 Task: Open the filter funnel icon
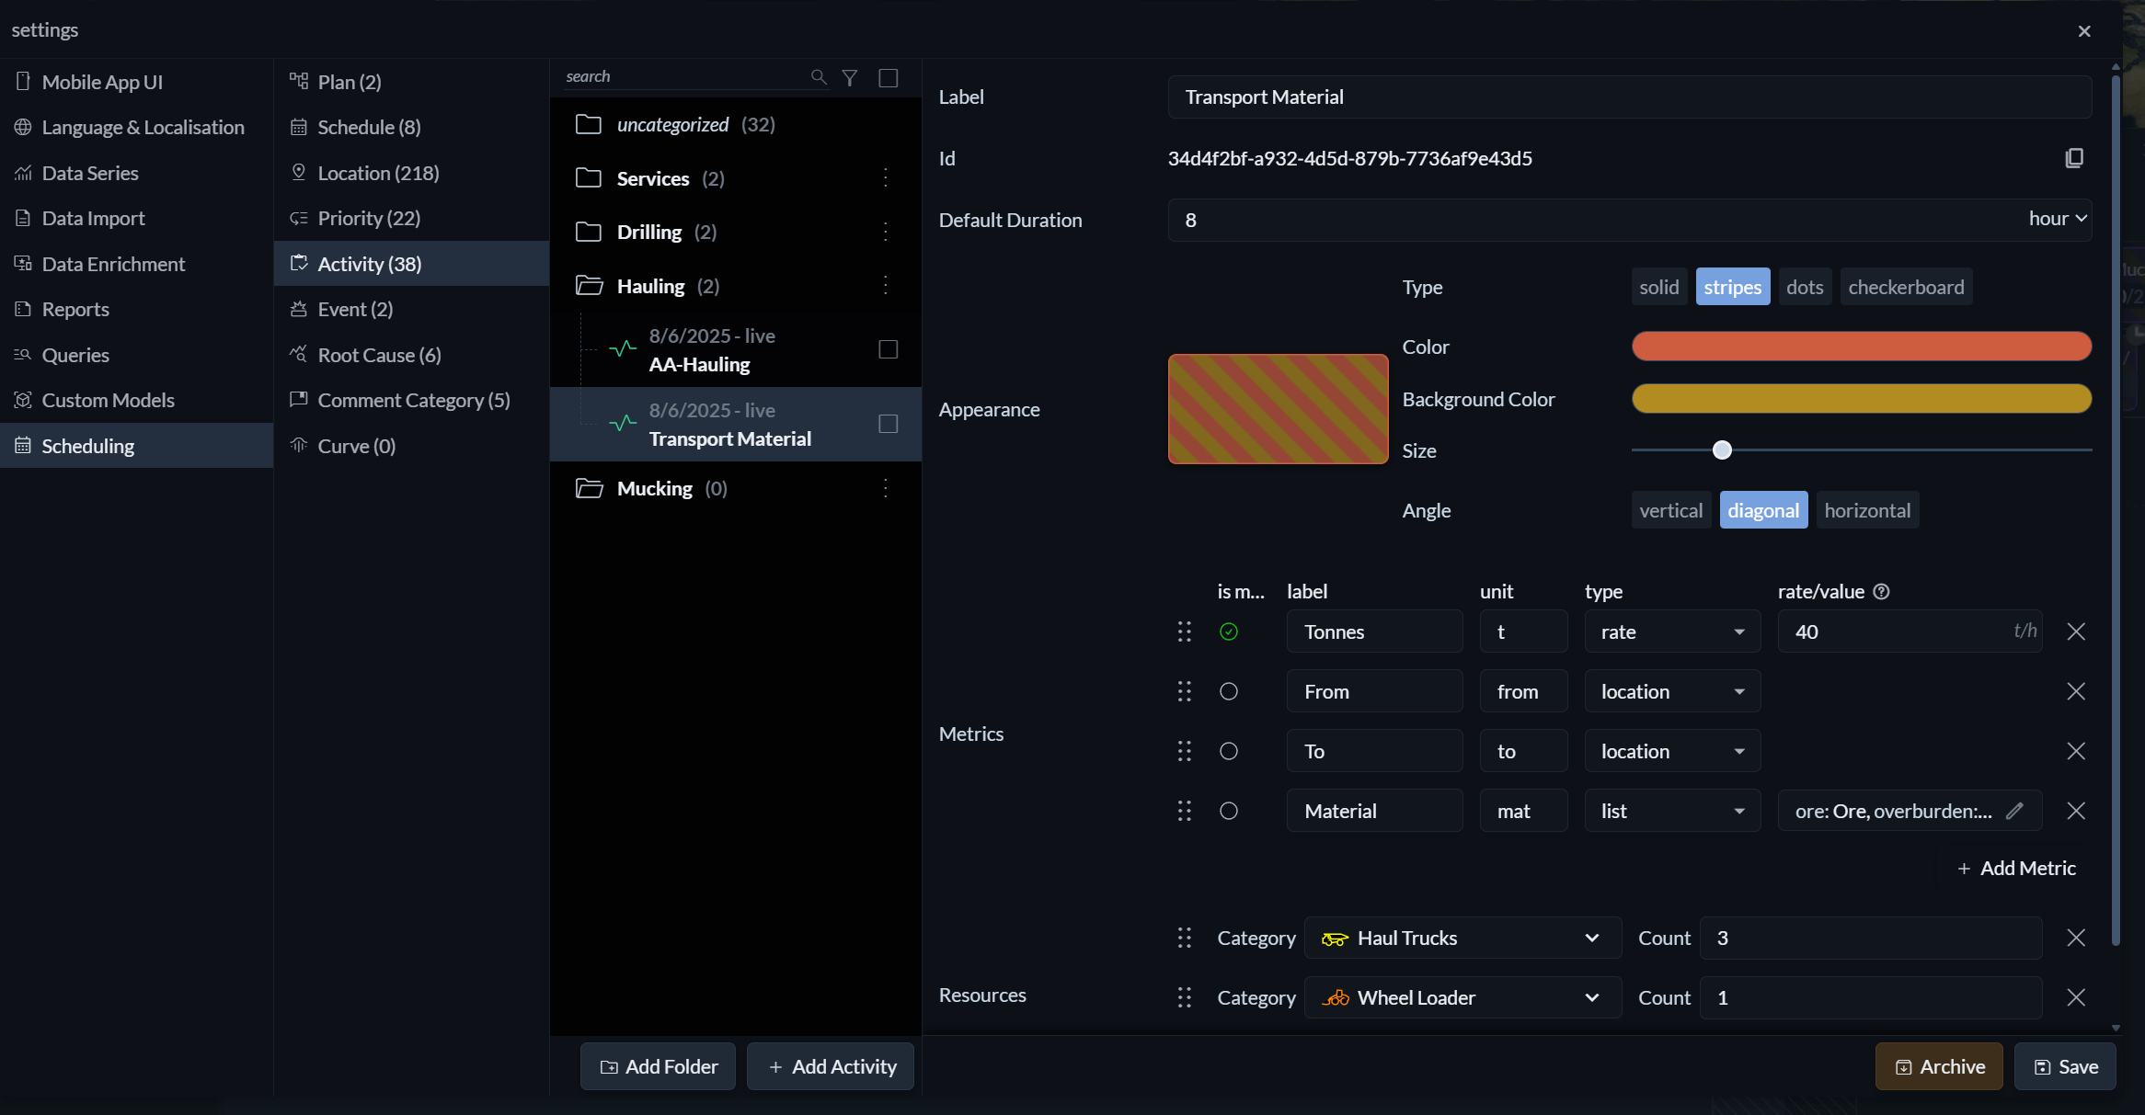point(850,77)
